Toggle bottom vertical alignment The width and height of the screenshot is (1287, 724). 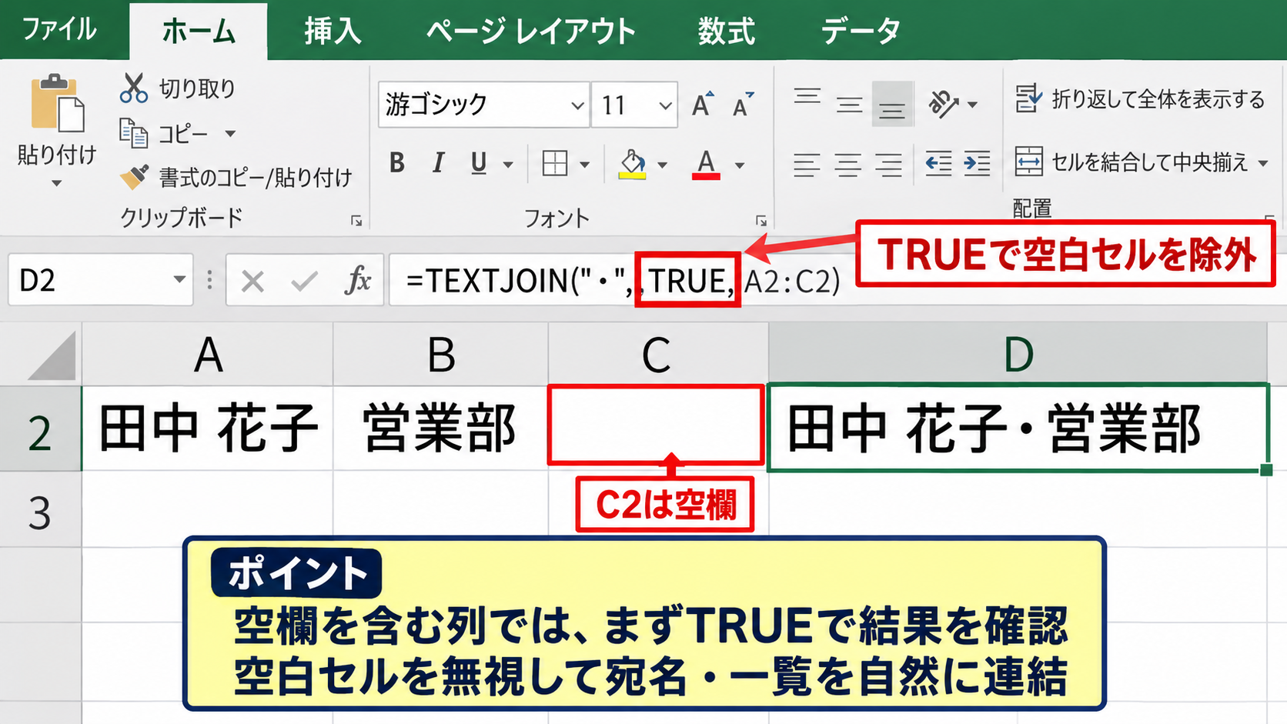(892, 104)
